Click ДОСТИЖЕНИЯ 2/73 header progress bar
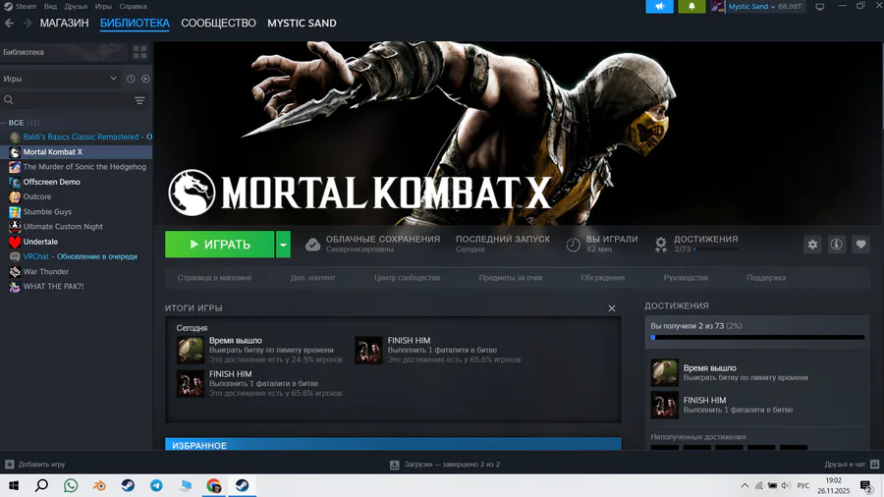 point(717,249)
